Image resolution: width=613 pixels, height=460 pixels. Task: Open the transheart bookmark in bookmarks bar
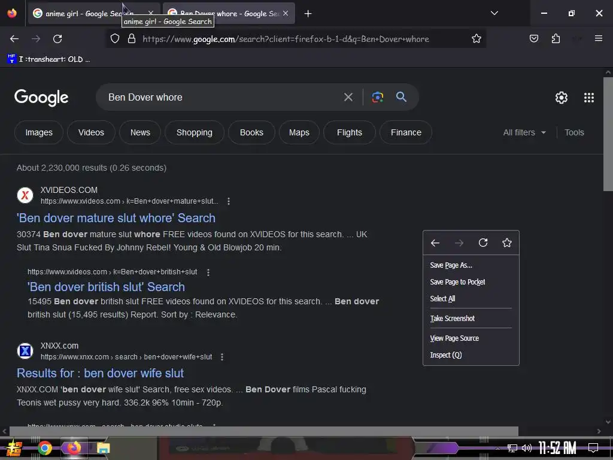point(48,59)
